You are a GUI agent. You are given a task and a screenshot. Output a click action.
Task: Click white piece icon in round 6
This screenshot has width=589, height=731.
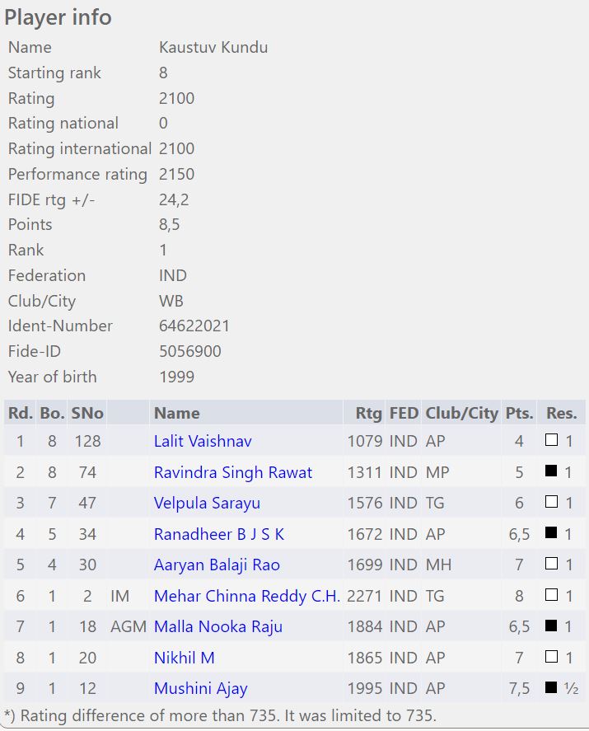[552, 596]
